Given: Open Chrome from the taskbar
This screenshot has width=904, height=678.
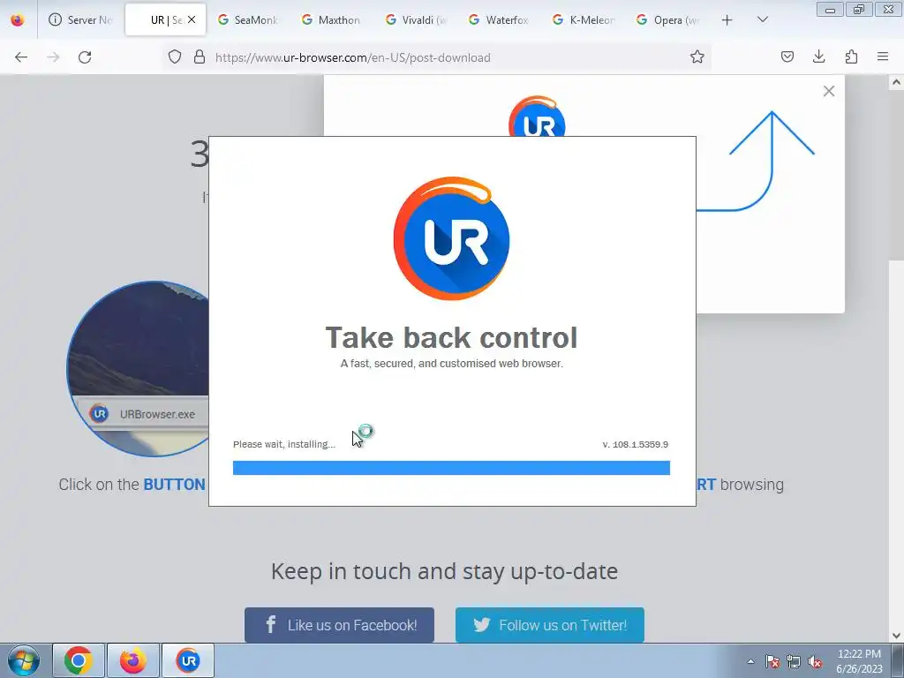Looking at the screenshot, I should pyautogui.click(x=79, y=660).
